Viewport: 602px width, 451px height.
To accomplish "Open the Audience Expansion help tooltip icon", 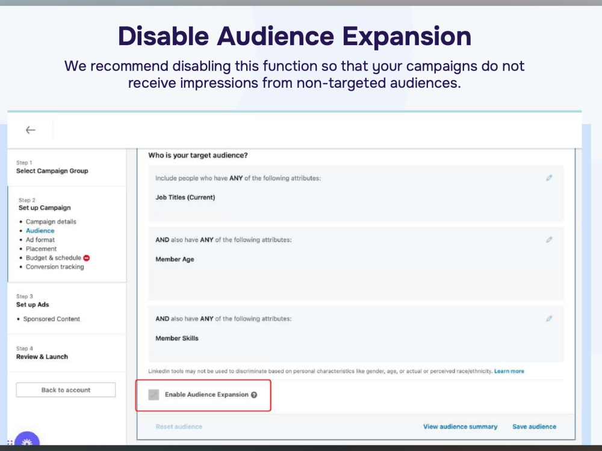I will point(254,394).
